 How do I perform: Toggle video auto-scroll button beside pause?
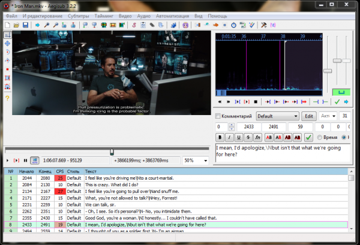click(x=35, y=160)
